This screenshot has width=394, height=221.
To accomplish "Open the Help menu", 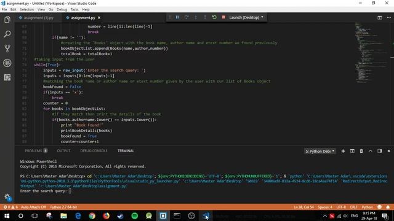I will [86, 10].
